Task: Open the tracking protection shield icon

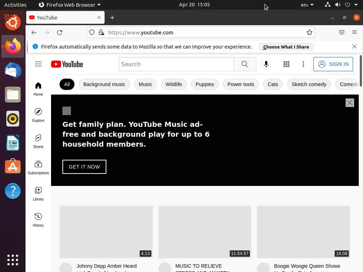Action: point(92,32)
